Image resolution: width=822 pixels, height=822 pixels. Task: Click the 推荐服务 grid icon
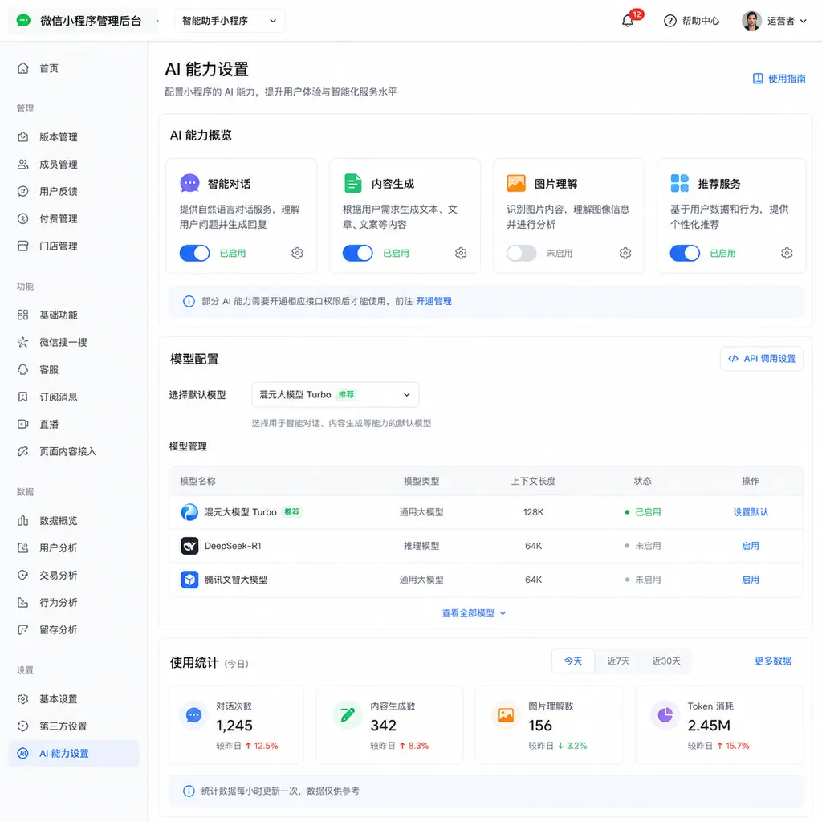coord(679,184)
